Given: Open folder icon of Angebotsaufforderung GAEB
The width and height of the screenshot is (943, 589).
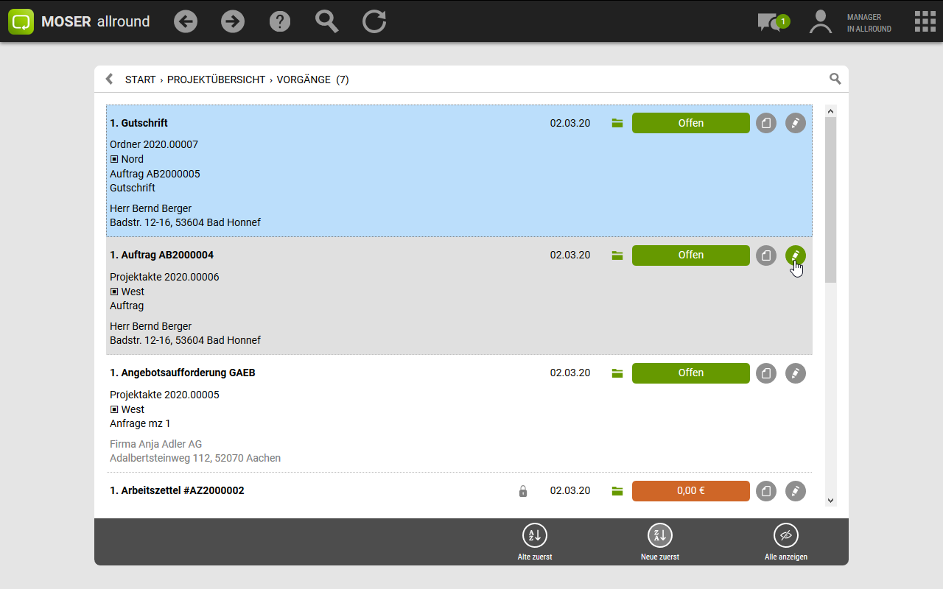Looking at the screenshot, I should (617, 373).
